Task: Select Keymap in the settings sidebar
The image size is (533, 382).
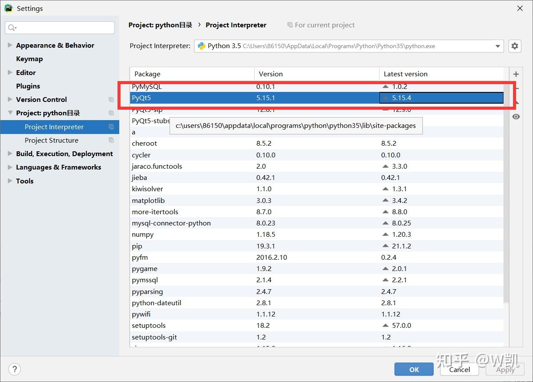Action: (x=29, y=59)
